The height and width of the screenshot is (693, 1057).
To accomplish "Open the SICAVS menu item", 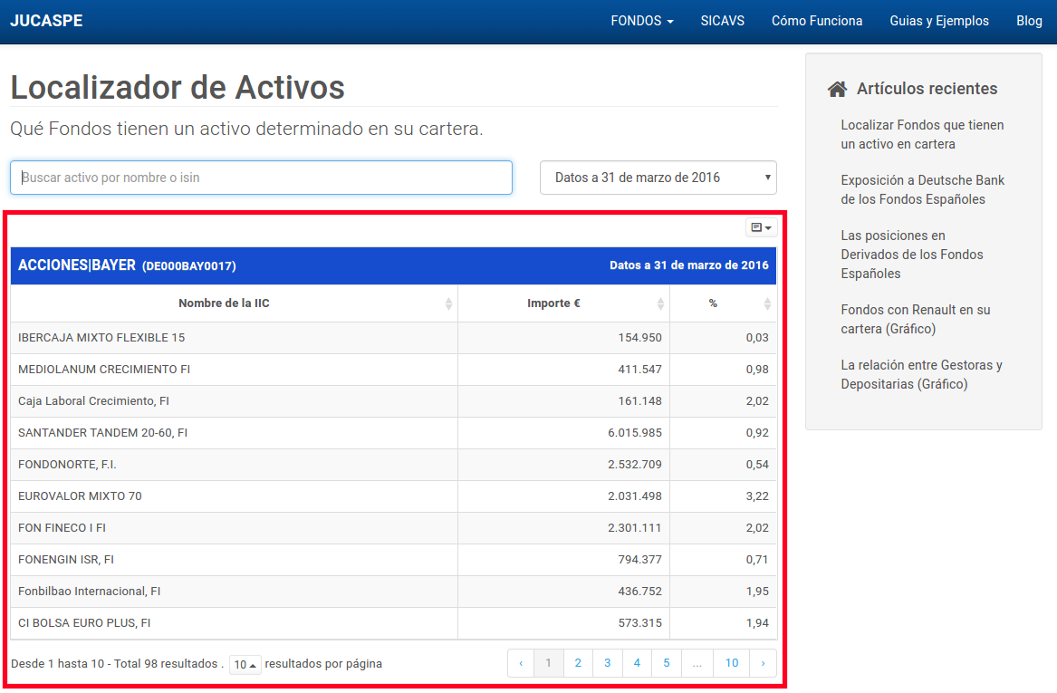I will click(723, 21).
